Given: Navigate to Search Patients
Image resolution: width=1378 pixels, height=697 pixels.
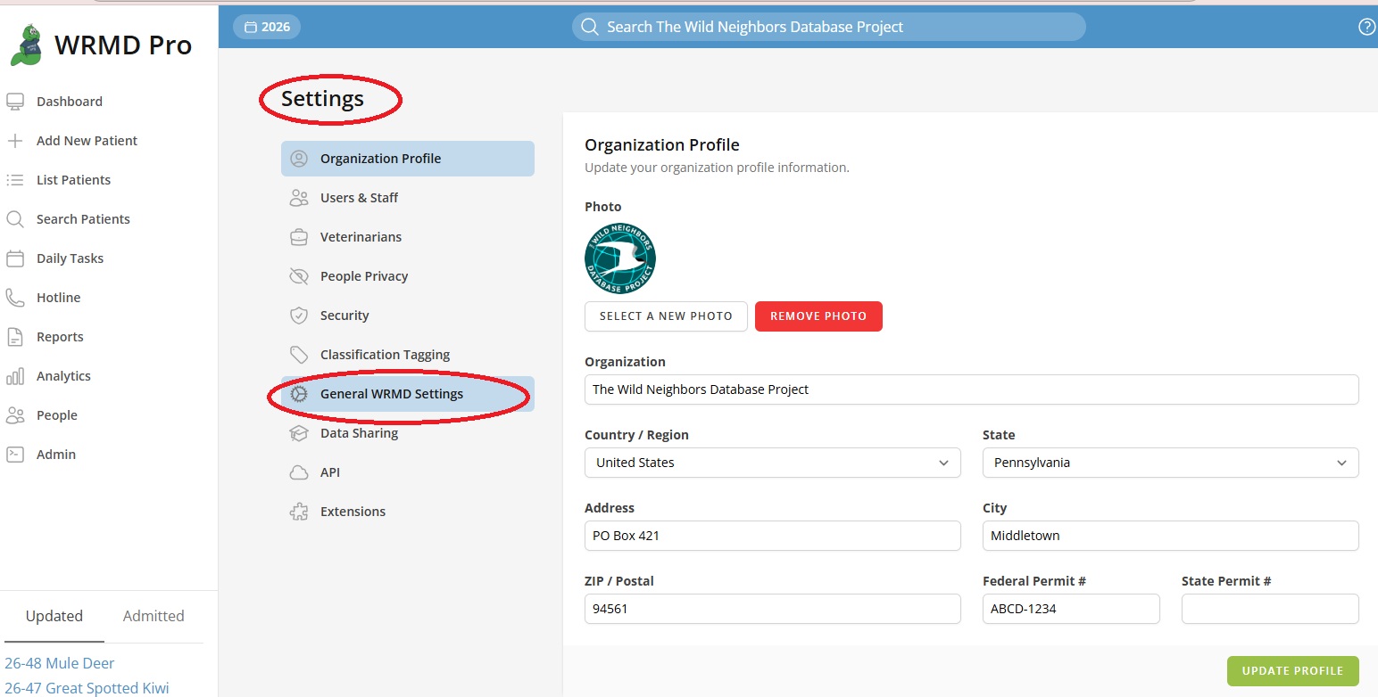Looking at the screenshot, I should [83, 219].
